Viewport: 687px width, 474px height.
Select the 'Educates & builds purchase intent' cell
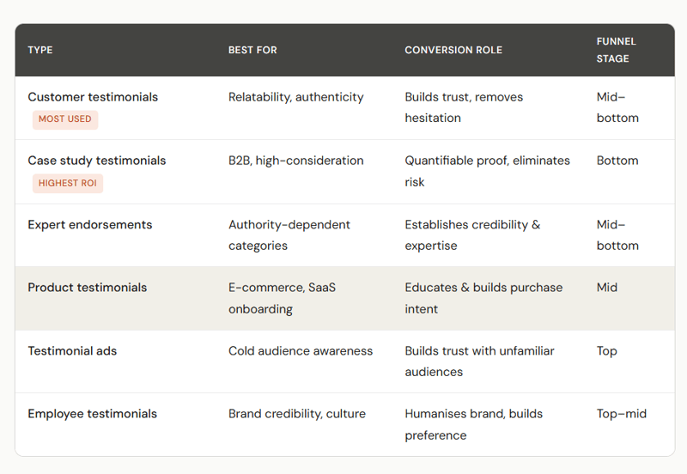click(x=483, y=298)
